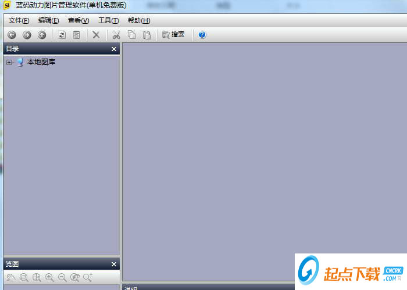407x290 pixels.
Task: Click the custom zoom plus-minus magnifier
Action: (88, 278)
